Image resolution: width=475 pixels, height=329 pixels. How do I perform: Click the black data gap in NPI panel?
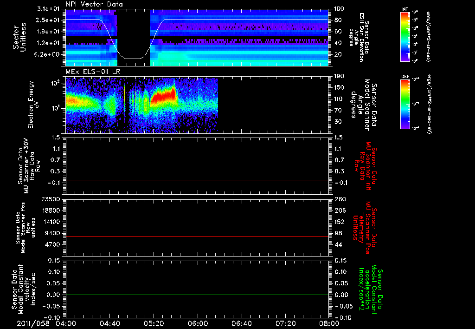(x=134, y=37)
